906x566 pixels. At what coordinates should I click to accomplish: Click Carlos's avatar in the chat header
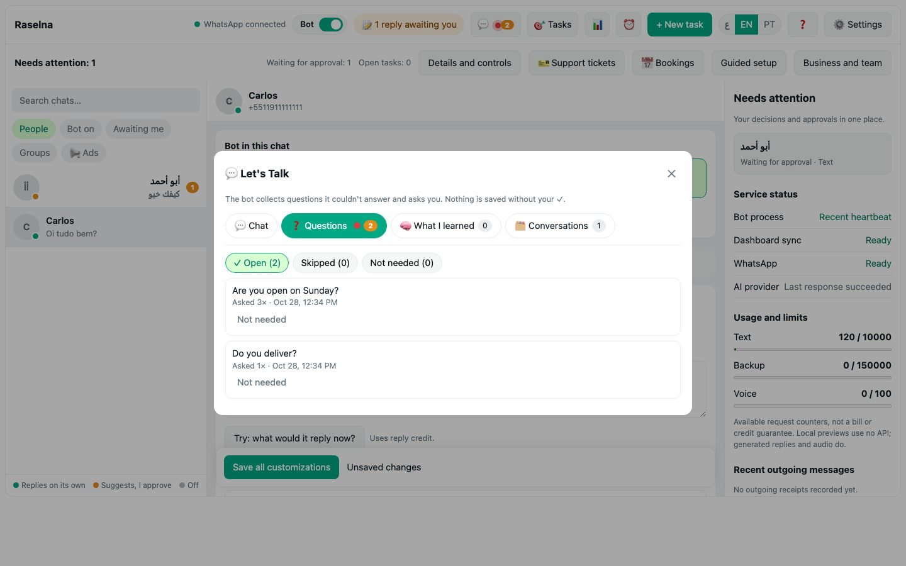click(229, 101)
